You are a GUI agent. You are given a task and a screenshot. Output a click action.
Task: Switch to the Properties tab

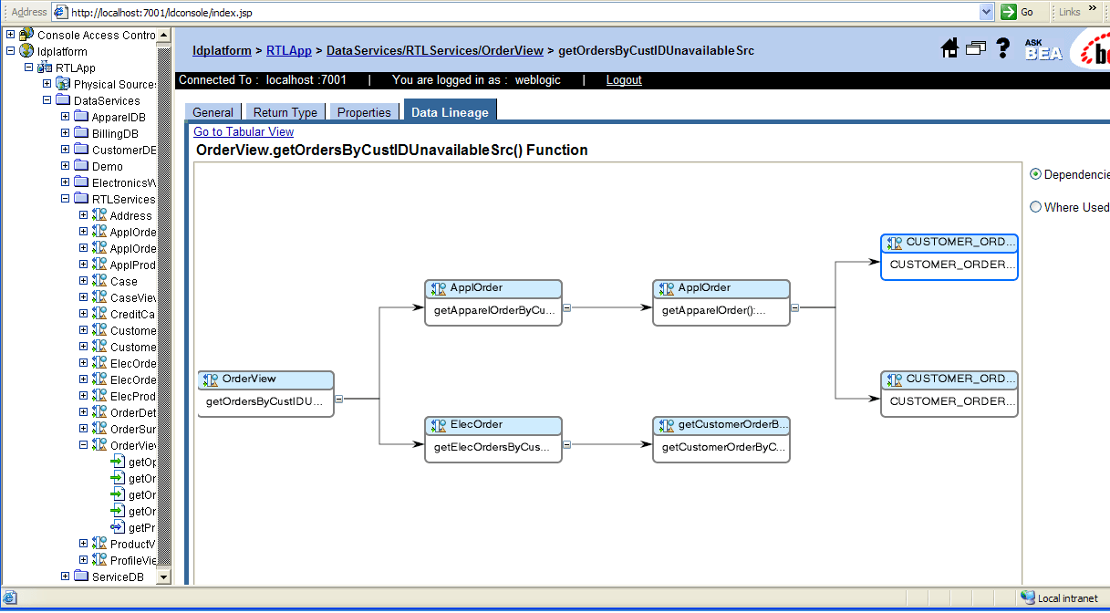[364, 112]
